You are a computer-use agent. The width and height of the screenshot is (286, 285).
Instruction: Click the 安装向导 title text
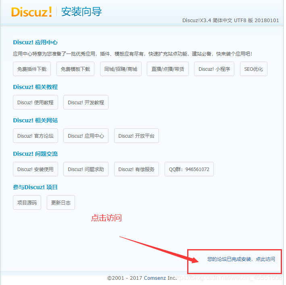point(81,12)
